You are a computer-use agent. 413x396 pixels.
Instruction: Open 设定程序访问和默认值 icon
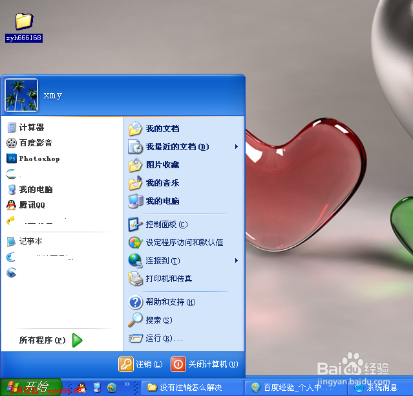135,242
